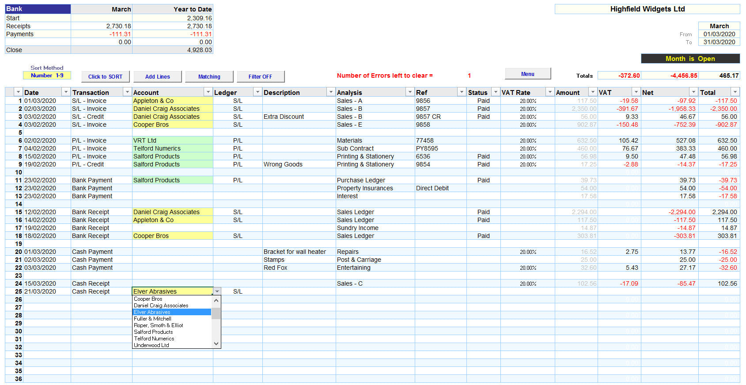Choose Cooper Bros from the account list
Image resolution: width=746 pixels, height=385 pixels.
pyautogui.click(x=172, y=299)
